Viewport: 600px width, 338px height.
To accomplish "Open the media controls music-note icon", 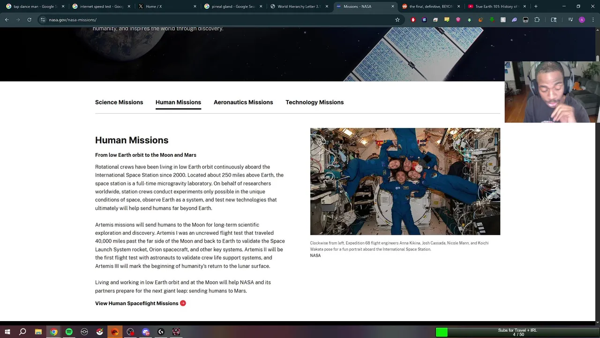I will coord(570,20).
